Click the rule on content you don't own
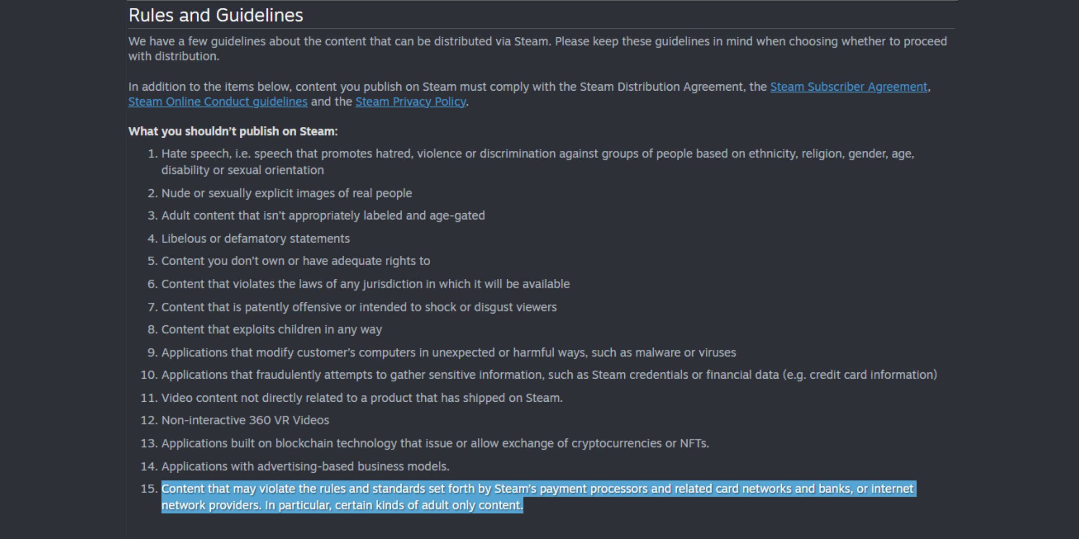The image size is (1079, 539). pyautogui.click(x=296, y=261)
